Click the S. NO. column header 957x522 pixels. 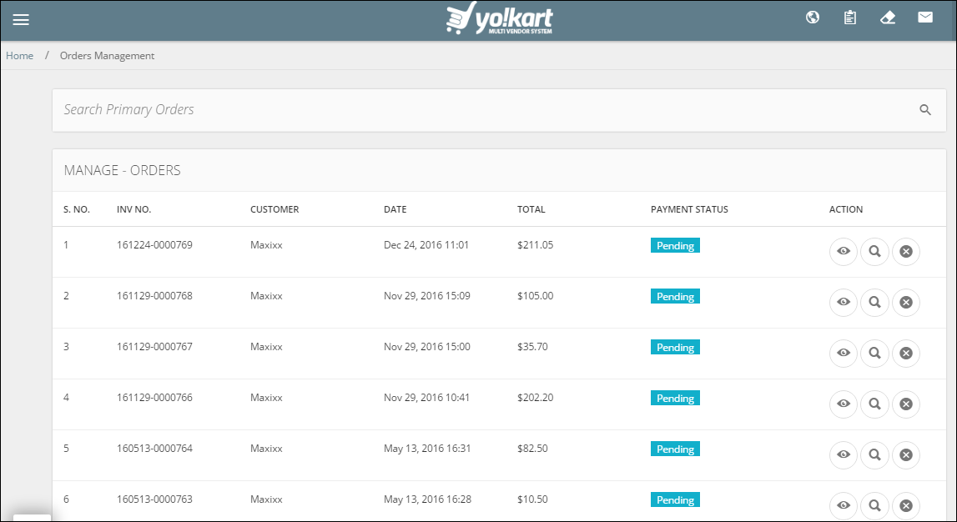click(76, 209)
